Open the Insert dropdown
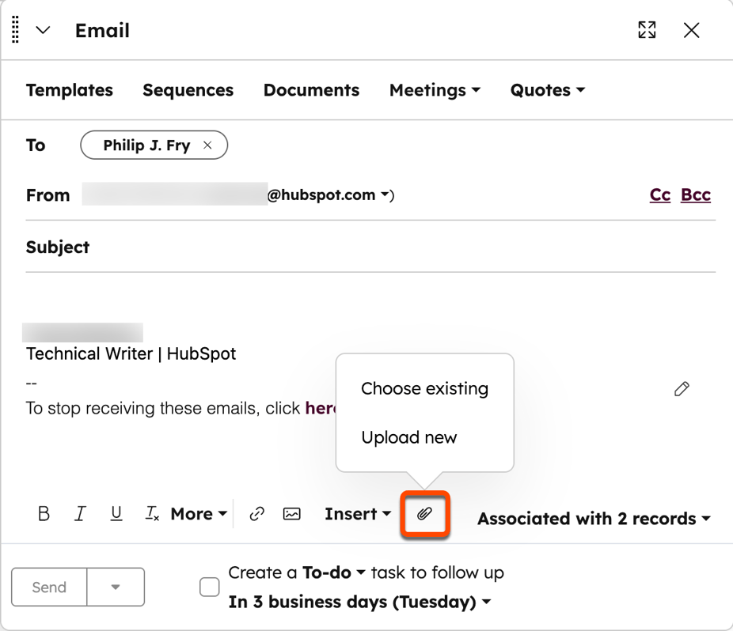 [358, 513]
